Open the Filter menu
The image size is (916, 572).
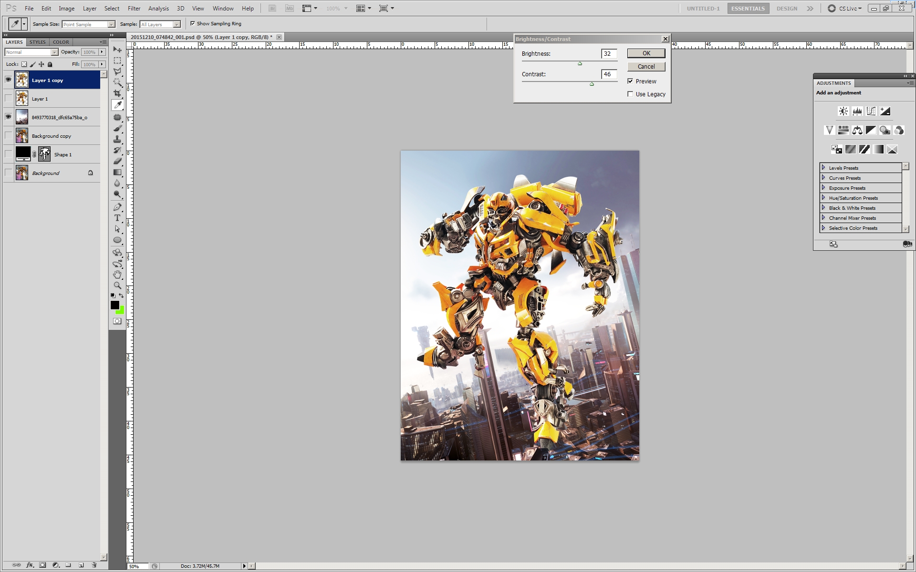click(134, 8)
